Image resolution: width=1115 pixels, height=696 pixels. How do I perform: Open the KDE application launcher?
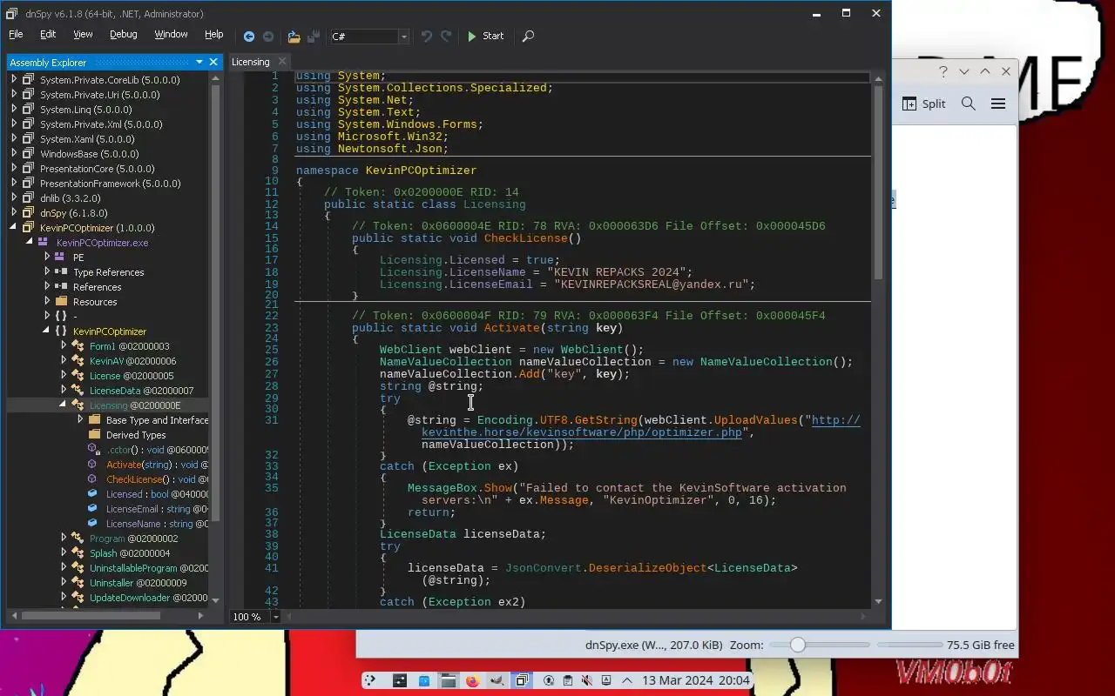pyautogui.click(x=370, y=680)
